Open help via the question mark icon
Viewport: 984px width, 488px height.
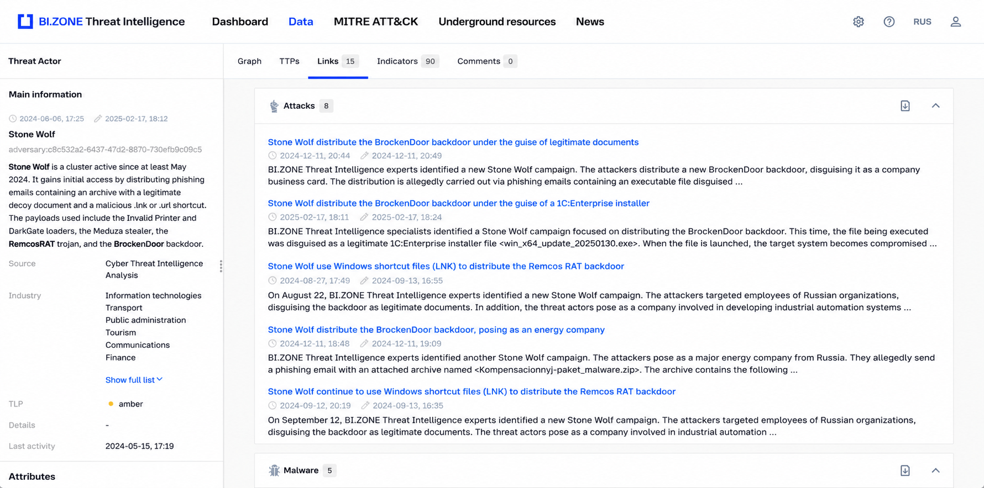pyautogui.click(x=889, y=22)
